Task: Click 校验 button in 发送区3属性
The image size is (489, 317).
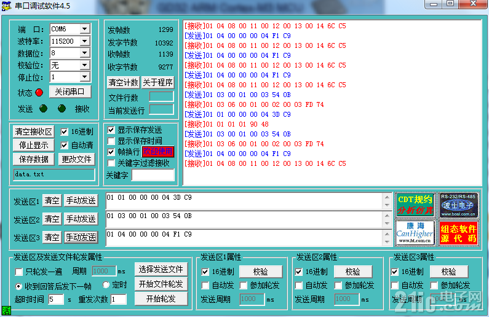Action: (x=449, y=272)
